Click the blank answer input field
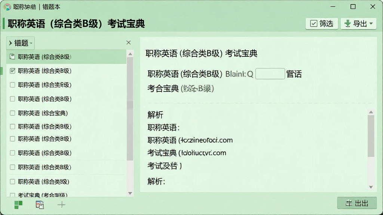The image size is (383, 215). [x=270, y=74]
